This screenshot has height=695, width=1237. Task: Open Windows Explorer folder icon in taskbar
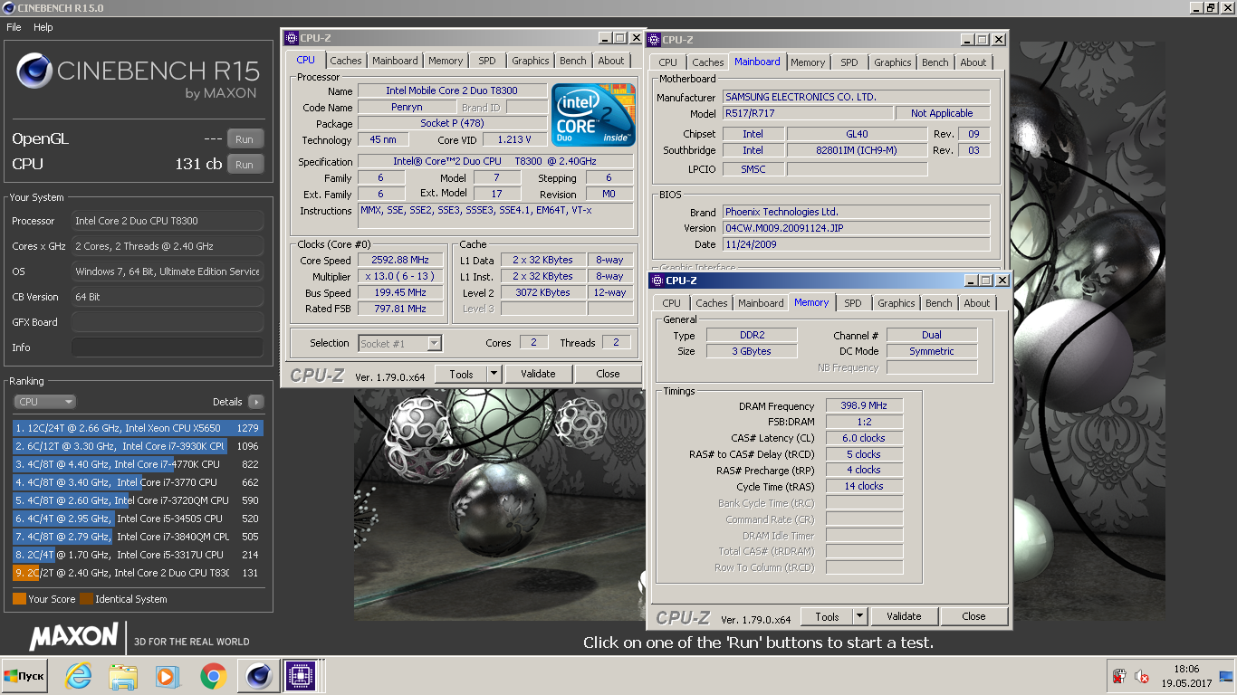click(x=122, y=676)
